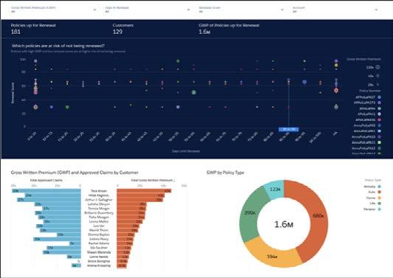Click the light blue 123k donut segment

tap(274, 190)
